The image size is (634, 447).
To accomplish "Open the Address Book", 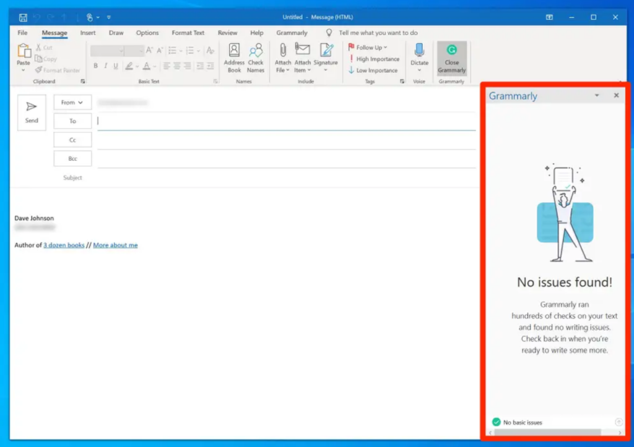I will click(x=234, y=59).
